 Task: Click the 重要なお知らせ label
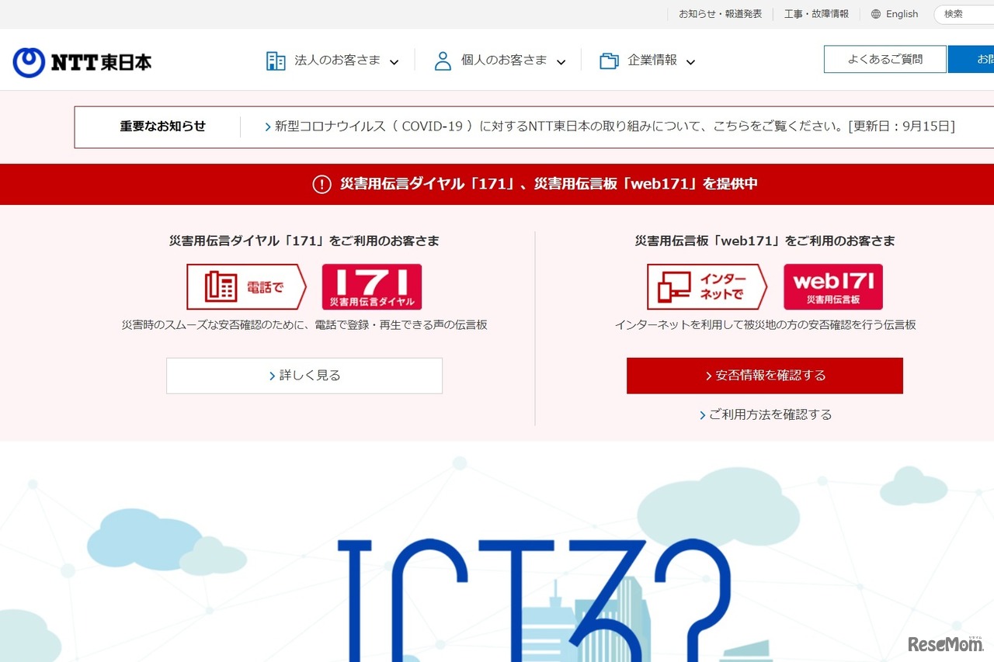(x=163, y=127)
